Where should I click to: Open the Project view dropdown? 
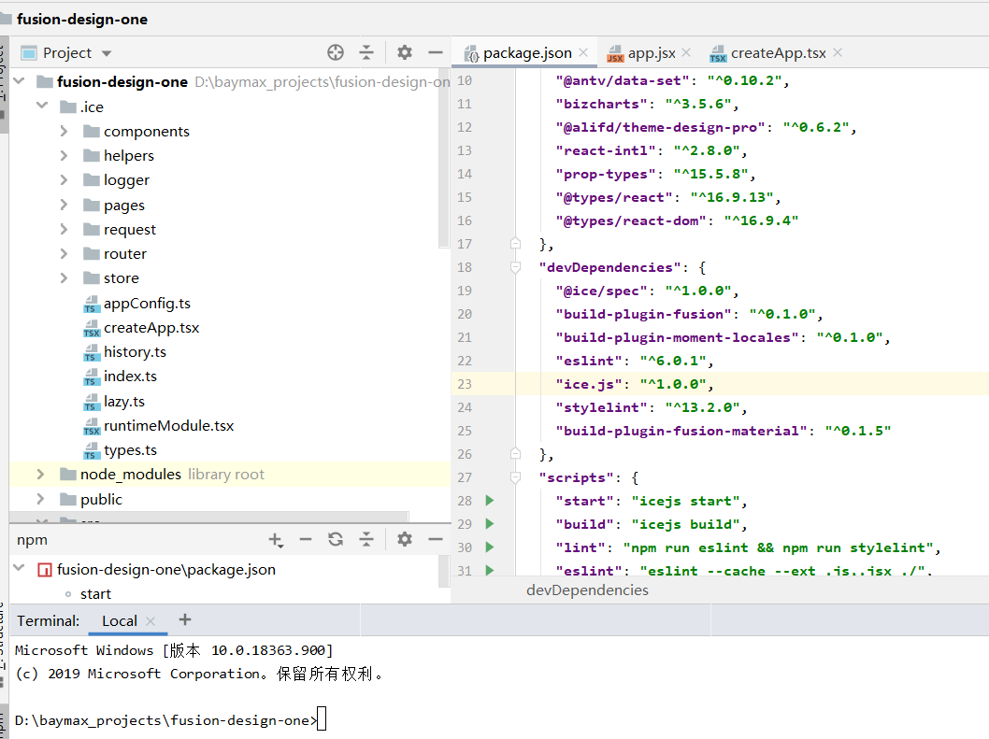(x=106, y=53)
